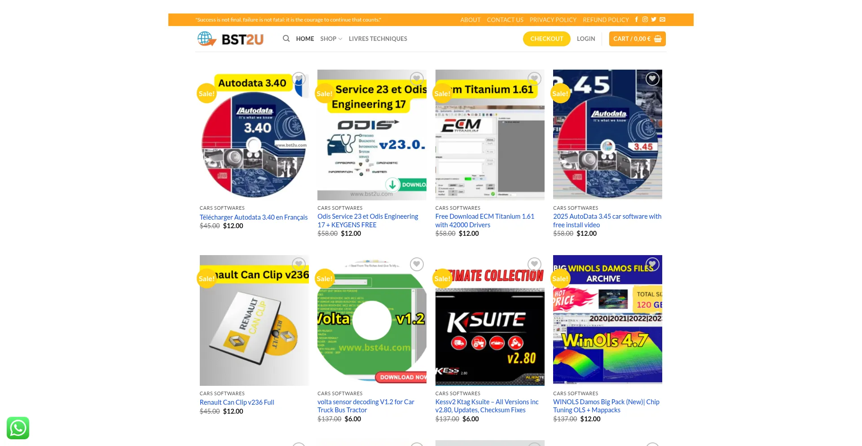Expand the SHOP dropdown menu
Viewport: 862px width, 446px height.
click(x=331, y=39)
